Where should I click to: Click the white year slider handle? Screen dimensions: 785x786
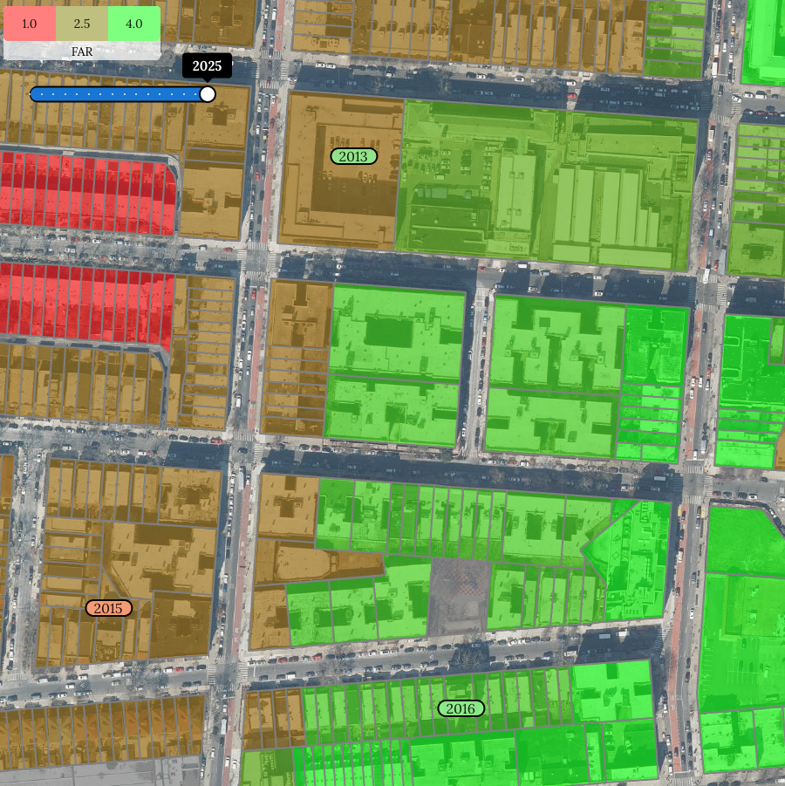click(208, 94)
